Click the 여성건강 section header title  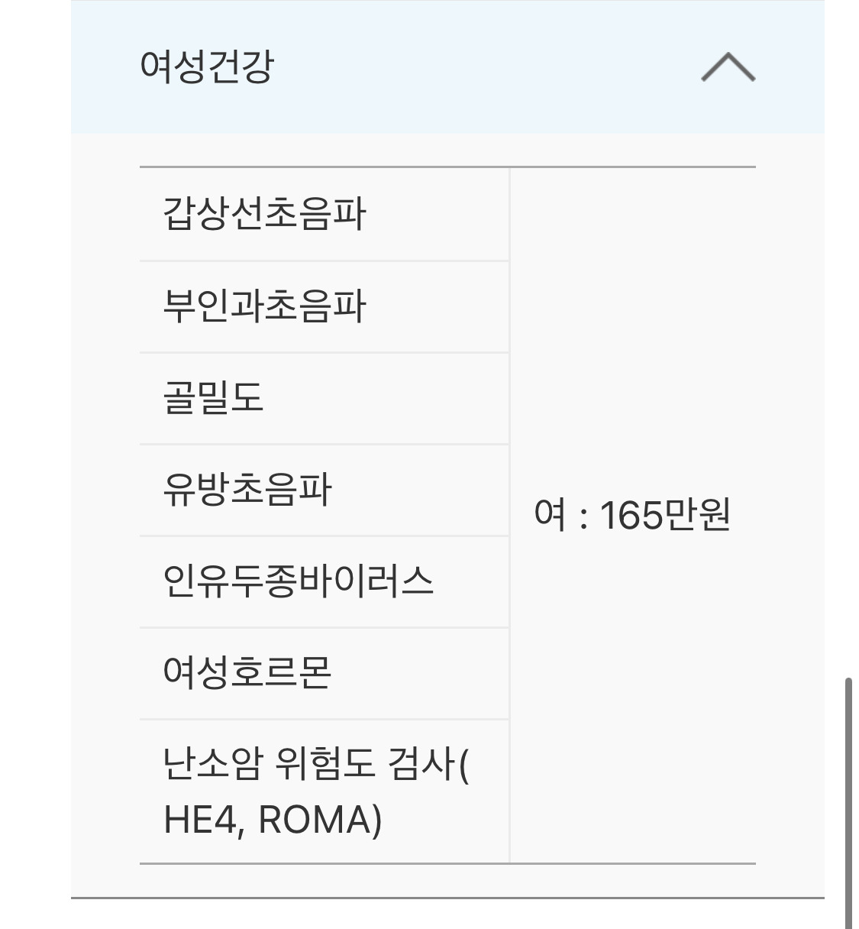click(206, 66)
